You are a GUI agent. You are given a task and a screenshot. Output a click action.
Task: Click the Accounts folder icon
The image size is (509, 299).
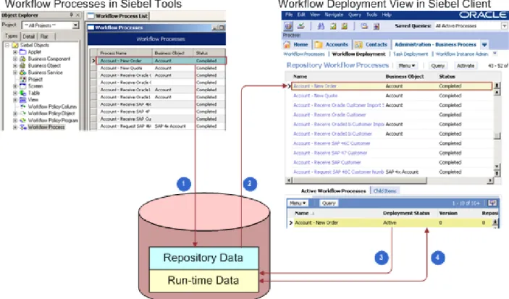319,44
